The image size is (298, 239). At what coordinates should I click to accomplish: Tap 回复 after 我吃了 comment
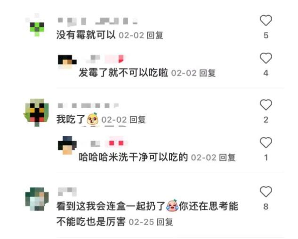pyautogui.click(x=137, y=120)
